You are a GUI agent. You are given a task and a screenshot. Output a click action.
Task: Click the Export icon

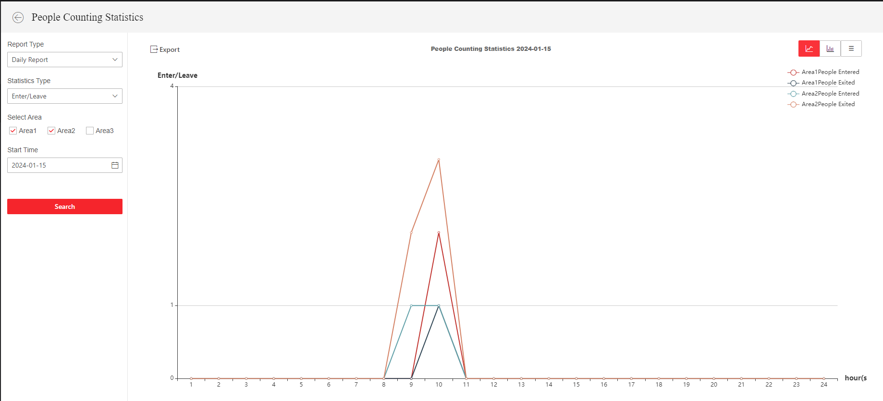(154, 49)
